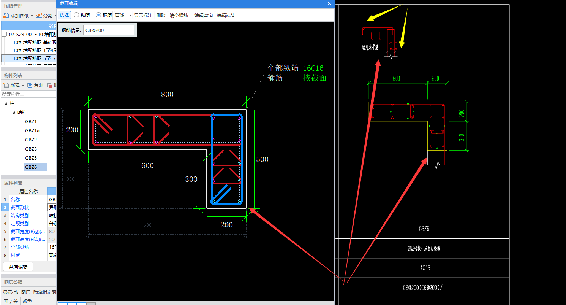
Task: Select GBZ6 in the component list
Action: [36, 167]
